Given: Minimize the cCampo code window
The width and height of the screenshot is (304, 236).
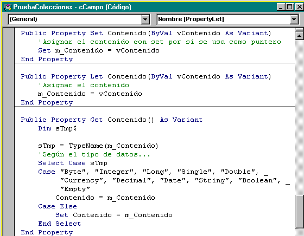Looking at the screenshot, I should (281, 7).
